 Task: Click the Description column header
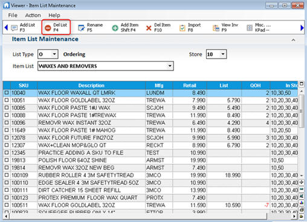point(91,86)
